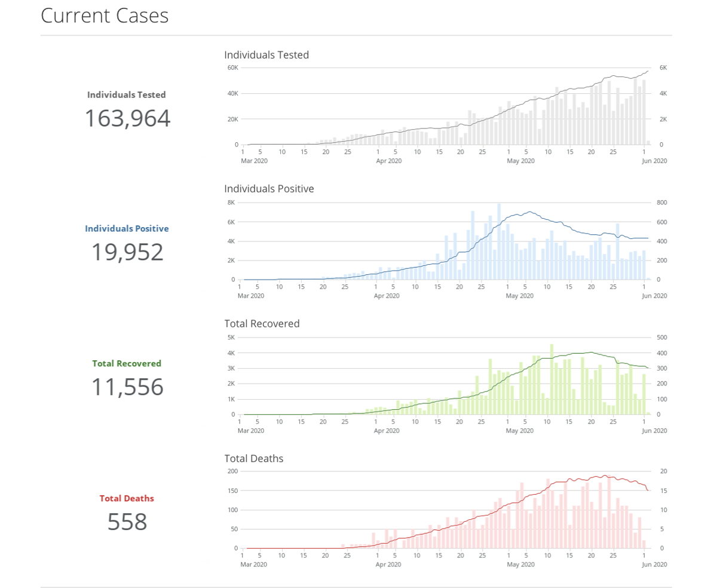Click "Apr 2020" under the Individuals Tested chart
Viewport: 717px width, 588px height.
click(x=389, y=161)
